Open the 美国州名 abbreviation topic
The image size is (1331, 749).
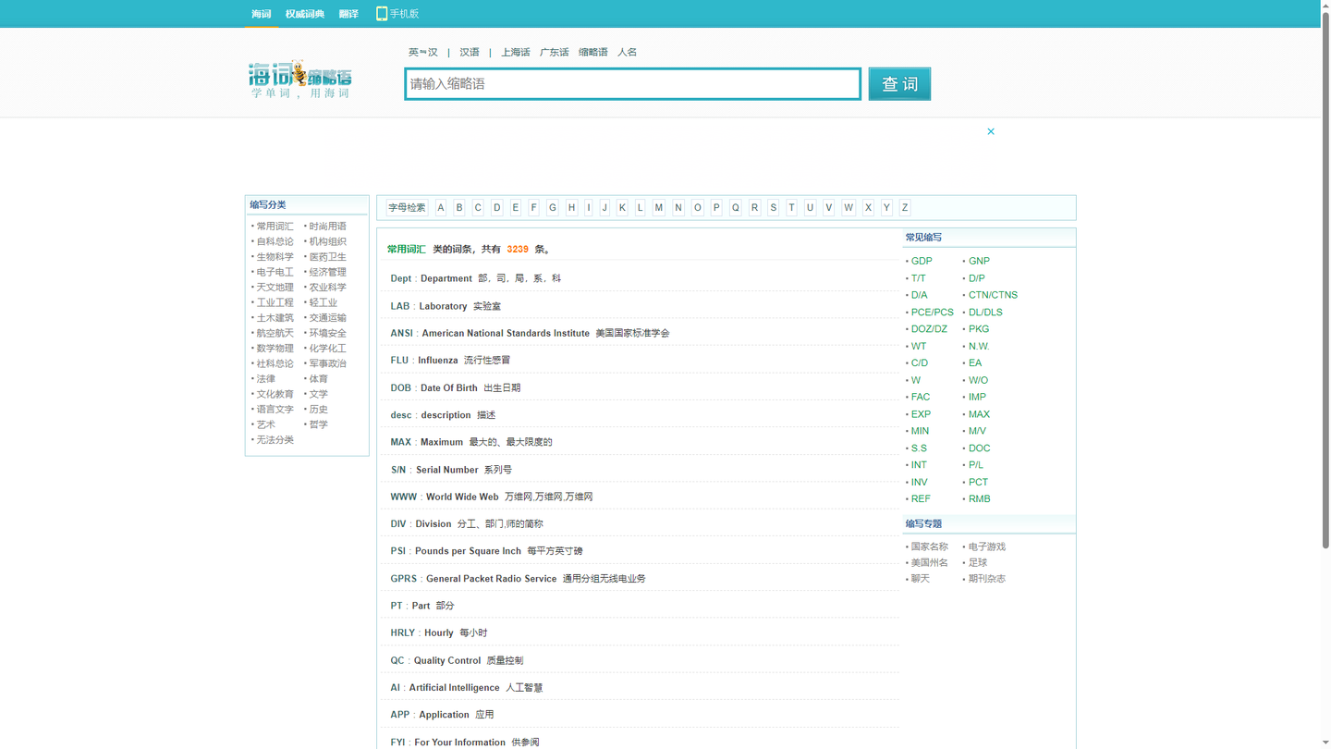[929, 563]
